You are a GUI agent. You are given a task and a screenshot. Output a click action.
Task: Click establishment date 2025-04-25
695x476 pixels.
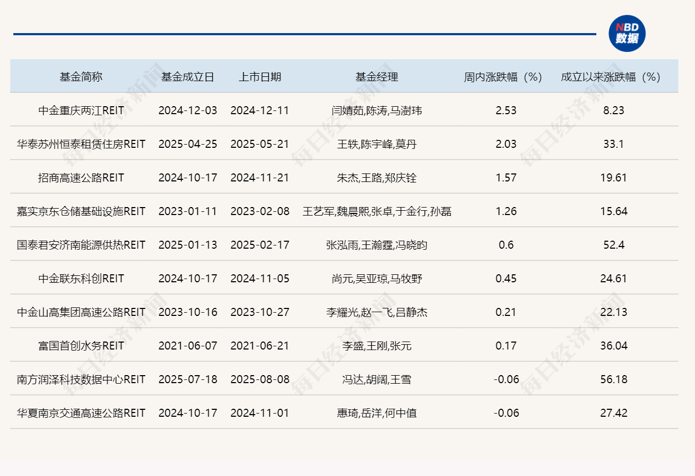[188, 144]
